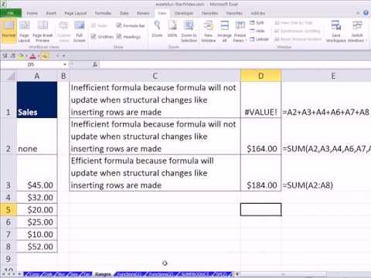Toggle the Gridlines checkbox
Image resolution: width=371 pixels, height=278 pixels.
click(x=102, y=36)
